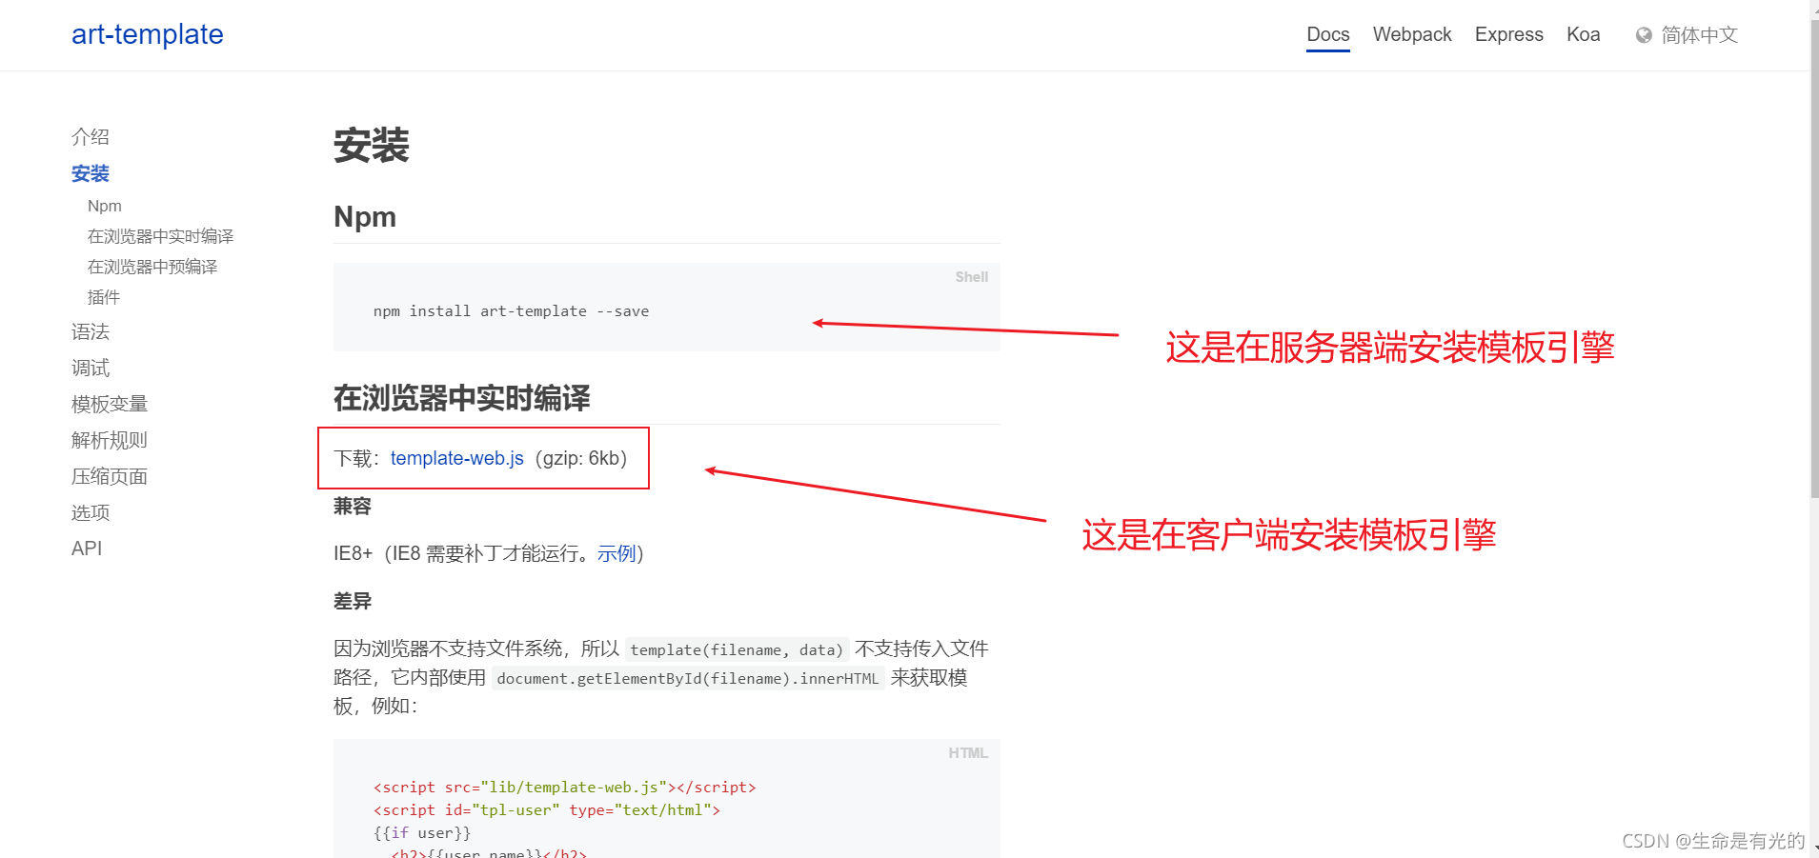Screen dimensions: 1819x858
Task: Open the Koa nav link
Action: coord(1584,34)
